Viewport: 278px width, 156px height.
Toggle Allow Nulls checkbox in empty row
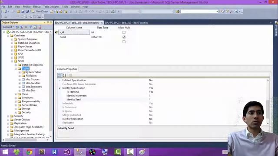tap(124, 42)
